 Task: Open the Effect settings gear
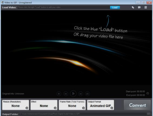[55, 108]
